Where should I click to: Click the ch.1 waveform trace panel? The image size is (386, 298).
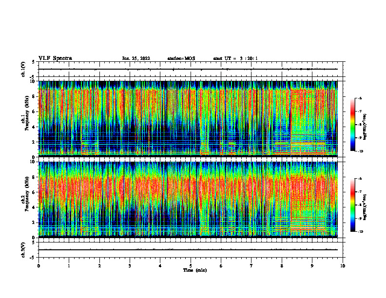click(191, 69)
